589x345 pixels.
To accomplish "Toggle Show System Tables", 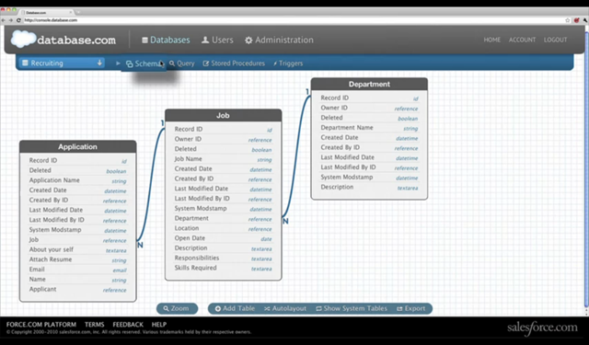I will [x=352, y=308].
